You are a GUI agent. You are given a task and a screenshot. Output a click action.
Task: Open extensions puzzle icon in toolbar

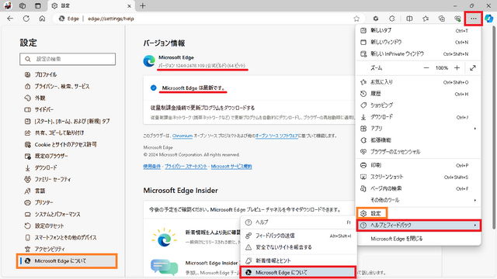point(392,19)
